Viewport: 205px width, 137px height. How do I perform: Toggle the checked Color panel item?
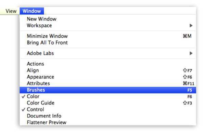coord(108,97)
